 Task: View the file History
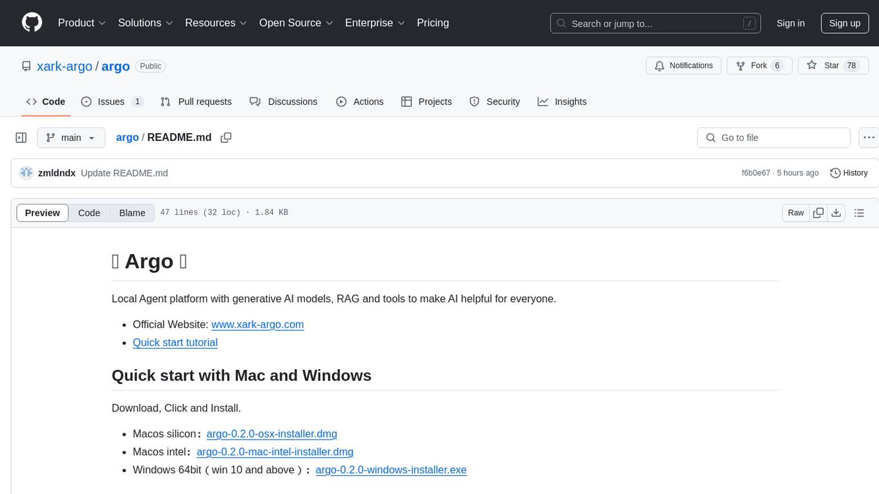pyautogui.click(x=849, y=173)
